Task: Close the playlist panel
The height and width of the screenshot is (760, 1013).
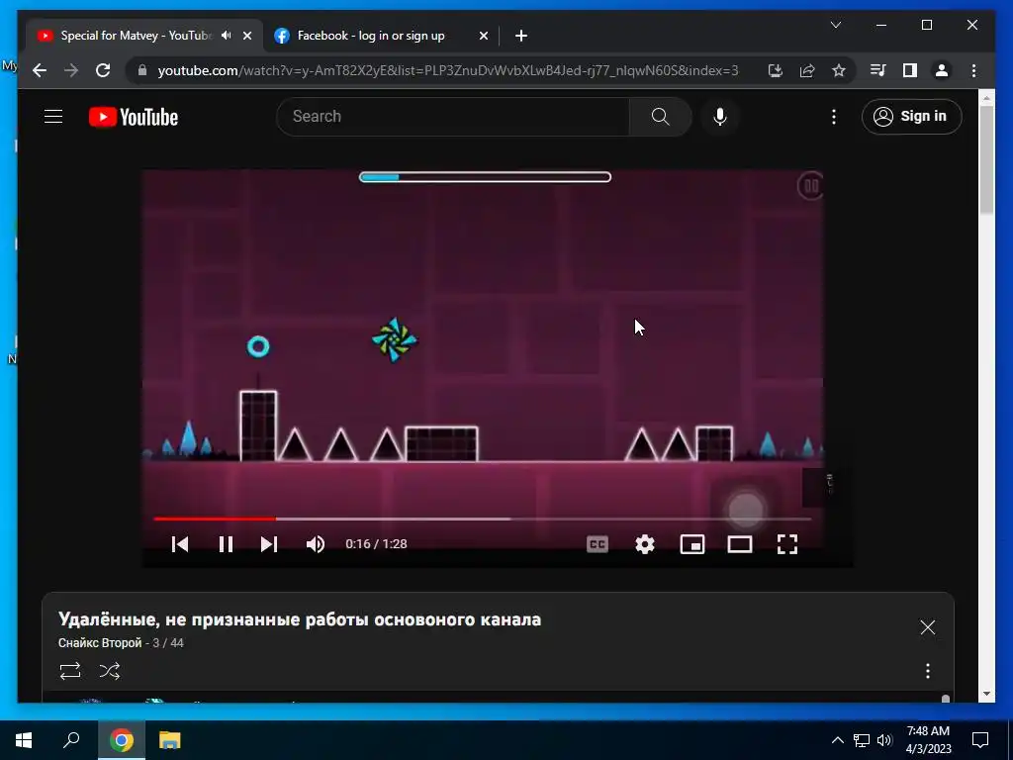Action: [x=928, y=626]
